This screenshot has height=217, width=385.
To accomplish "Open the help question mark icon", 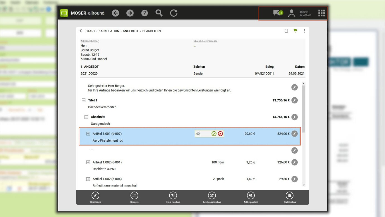I will [x=145, y=13].
